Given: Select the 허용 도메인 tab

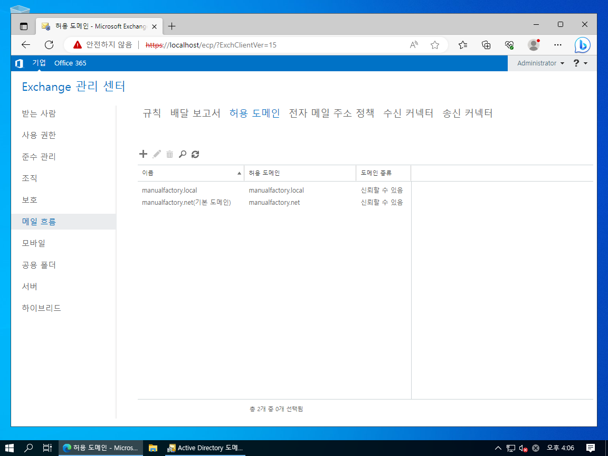Looking at the screenshot, I should [254, 113].
